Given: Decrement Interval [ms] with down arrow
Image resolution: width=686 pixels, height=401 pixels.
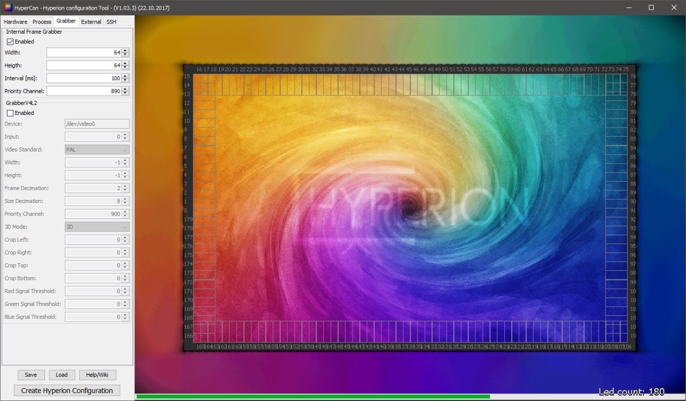Looking at the screenshot, I should coord(125,80).
